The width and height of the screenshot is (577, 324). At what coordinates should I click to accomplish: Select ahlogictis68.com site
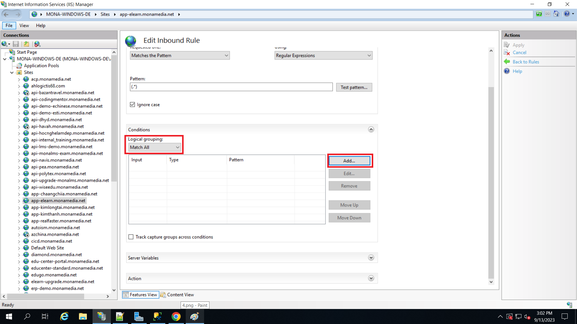pos(48,86)
